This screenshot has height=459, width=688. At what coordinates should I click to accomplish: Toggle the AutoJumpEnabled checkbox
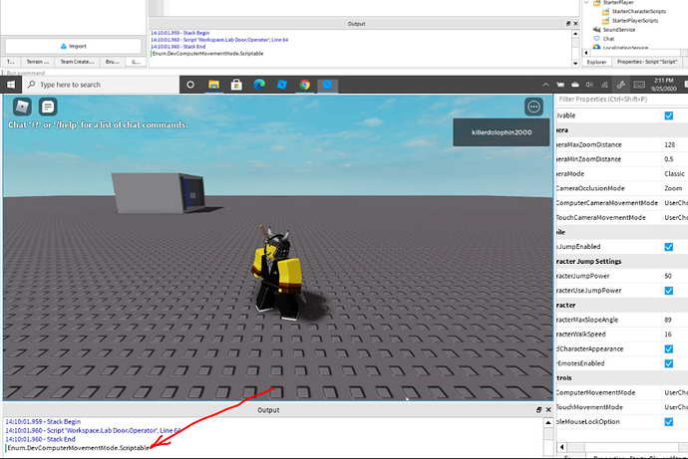(x=669, y=247)
